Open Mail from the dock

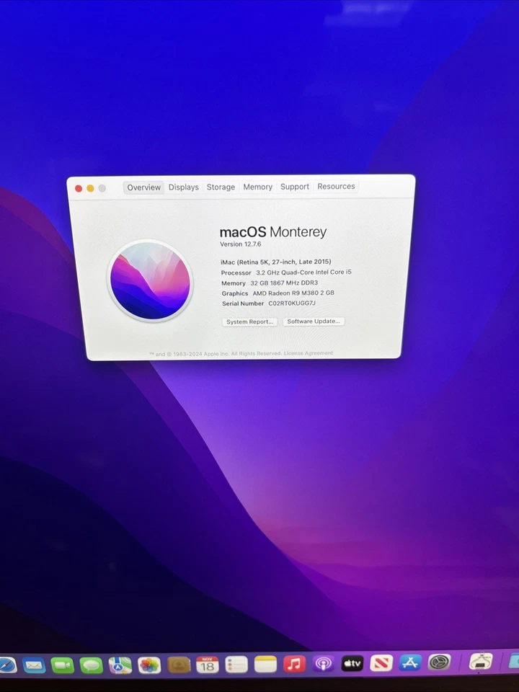point(34,665)
